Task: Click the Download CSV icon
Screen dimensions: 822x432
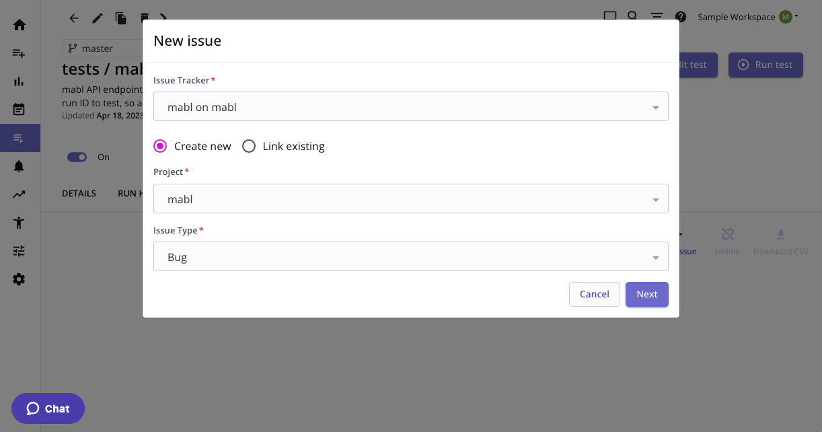Action: point(781,234)
